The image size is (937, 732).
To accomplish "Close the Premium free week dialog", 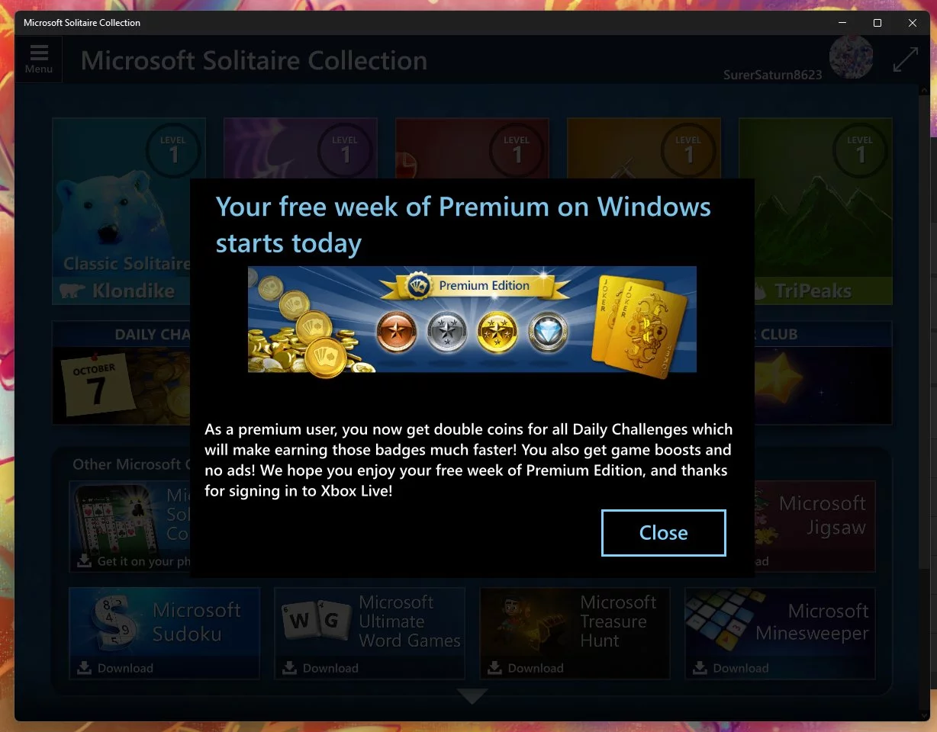I will tap(663, 533).
